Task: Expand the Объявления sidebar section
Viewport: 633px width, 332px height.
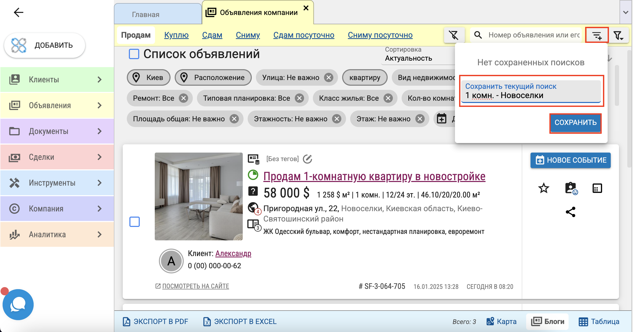Action: 57,105
